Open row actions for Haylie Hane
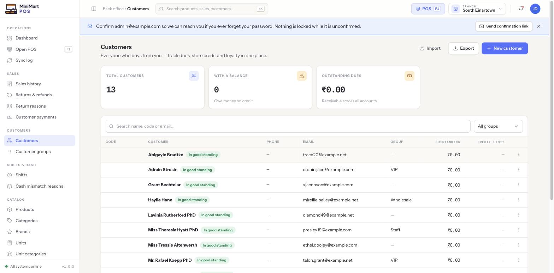554x273 pixels. (518, 200)
